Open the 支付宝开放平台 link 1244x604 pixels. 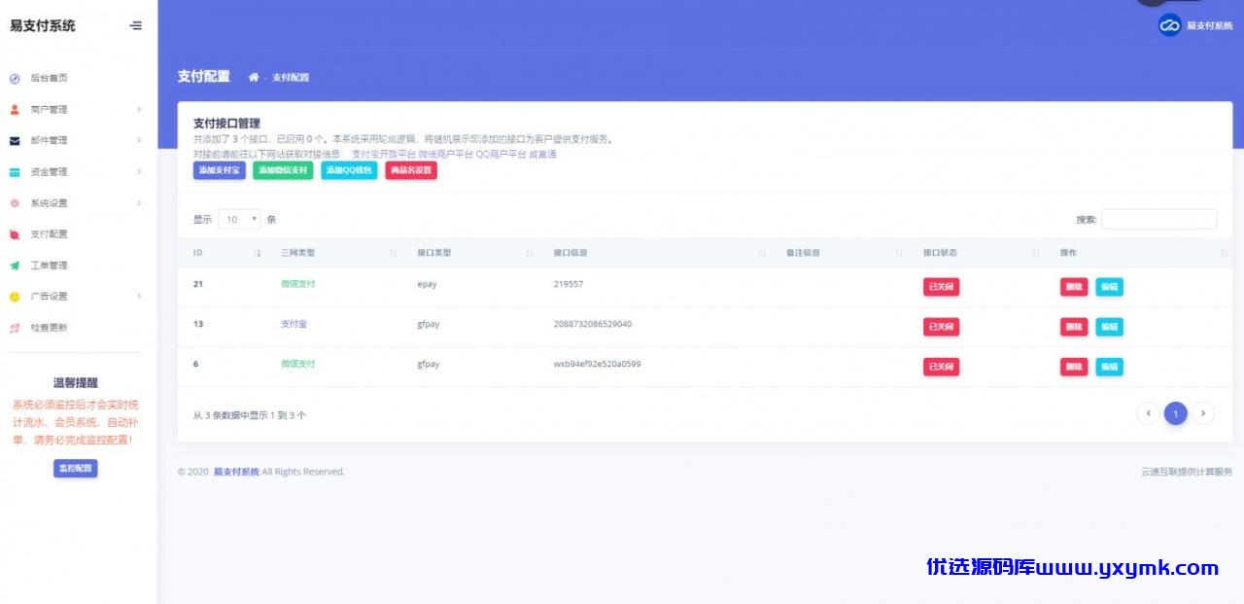[383, 155]
